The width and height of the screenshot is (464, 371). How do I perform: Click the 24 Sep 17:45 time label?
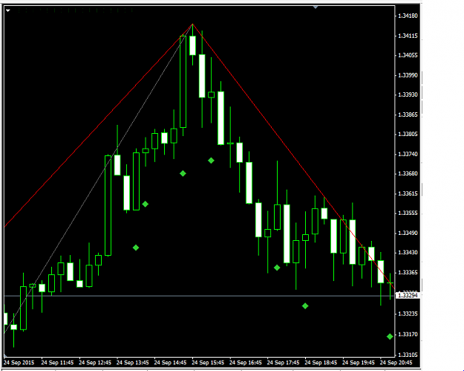(283, 363)
